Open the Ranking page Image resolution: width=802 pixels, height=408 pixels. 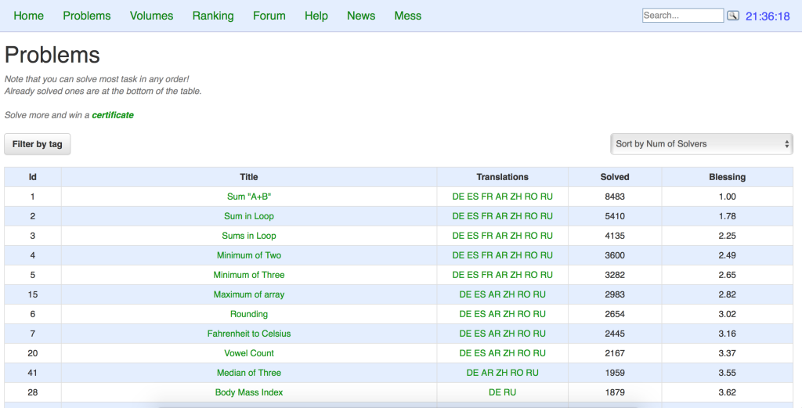213,16
